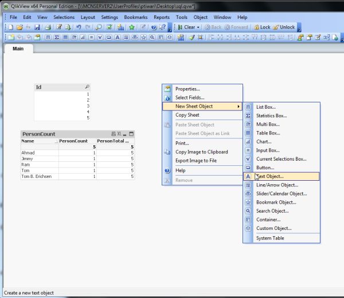Select value 3 in Id list box
The image size is (344, 298).
62,106
